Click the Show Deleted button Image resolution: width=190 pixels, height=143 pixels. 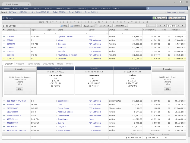click(x=177, y=18)
